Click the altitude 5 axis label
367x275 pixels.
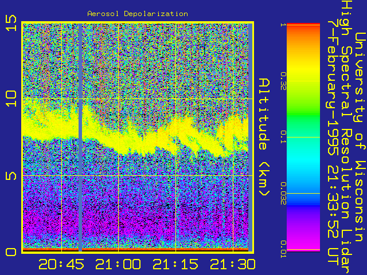(x=11, y=176)
